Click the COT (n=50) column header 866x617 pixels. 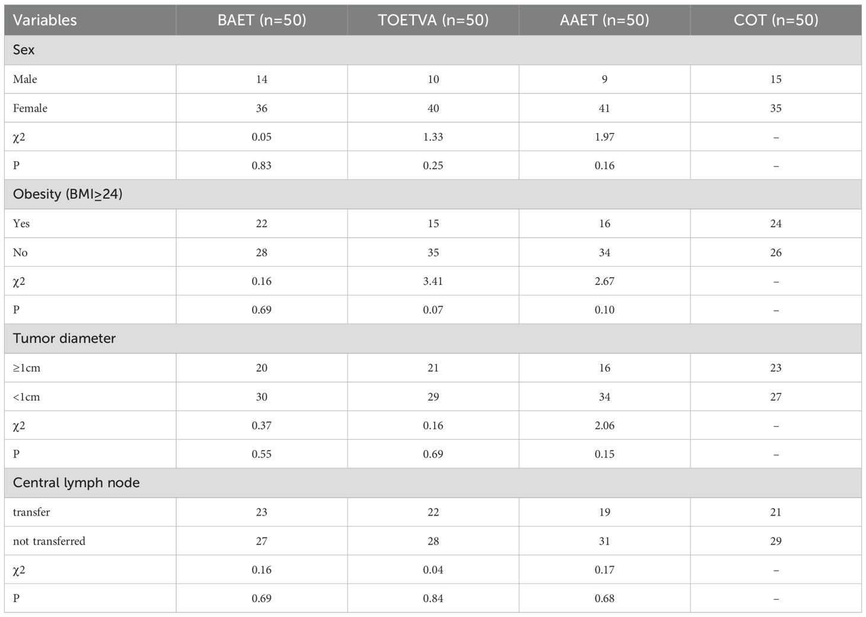(776, 20)
